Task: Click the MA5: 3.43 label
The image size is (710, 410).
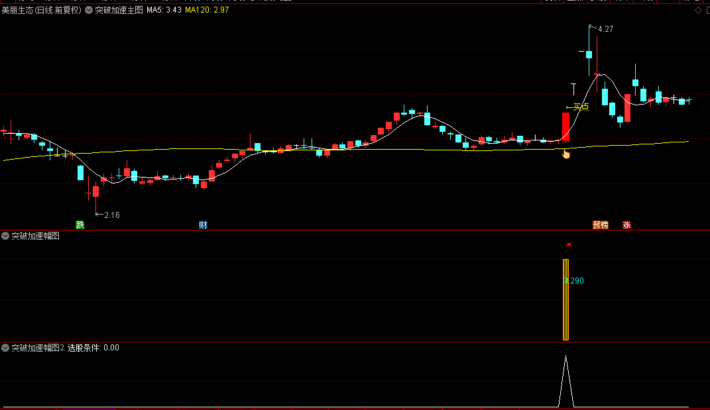Action: pyautogui.click(x=164, y=10)
